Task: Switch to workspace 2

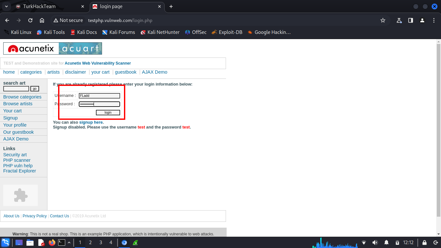Action: [x=90, y=243]
